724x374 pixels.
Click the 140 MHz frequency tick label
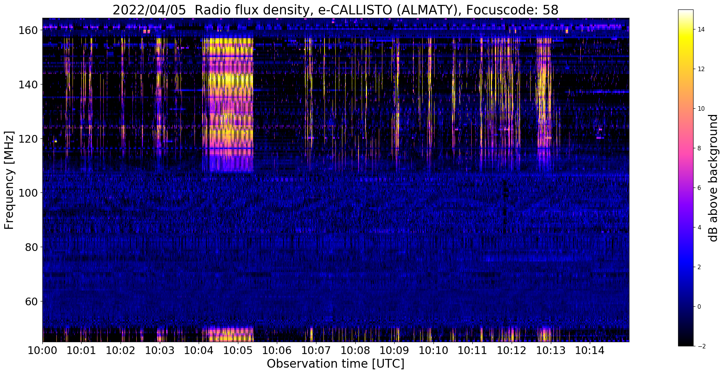click(x=28, y=84)
